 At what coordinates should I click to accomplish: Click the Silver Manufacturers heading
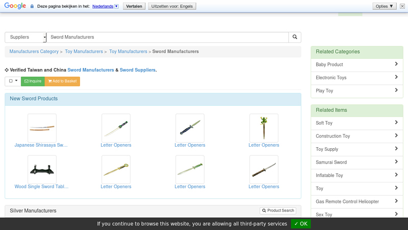[x=33, y=211]
